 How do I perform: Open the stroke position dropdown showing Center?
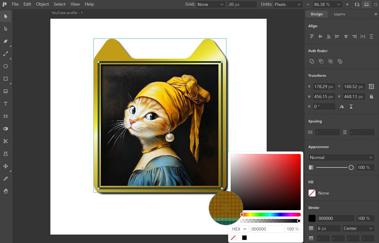tap(359, 228)
